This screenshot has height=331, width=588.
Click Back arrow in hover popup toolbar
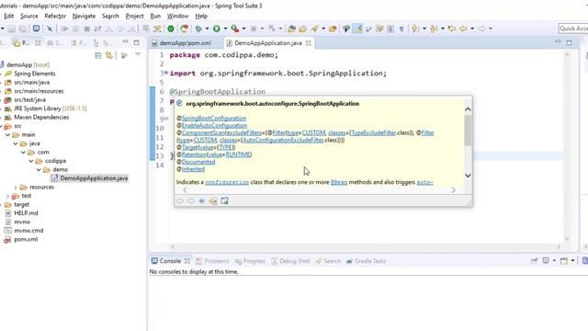pyautogui.click(x=180, y=201)
